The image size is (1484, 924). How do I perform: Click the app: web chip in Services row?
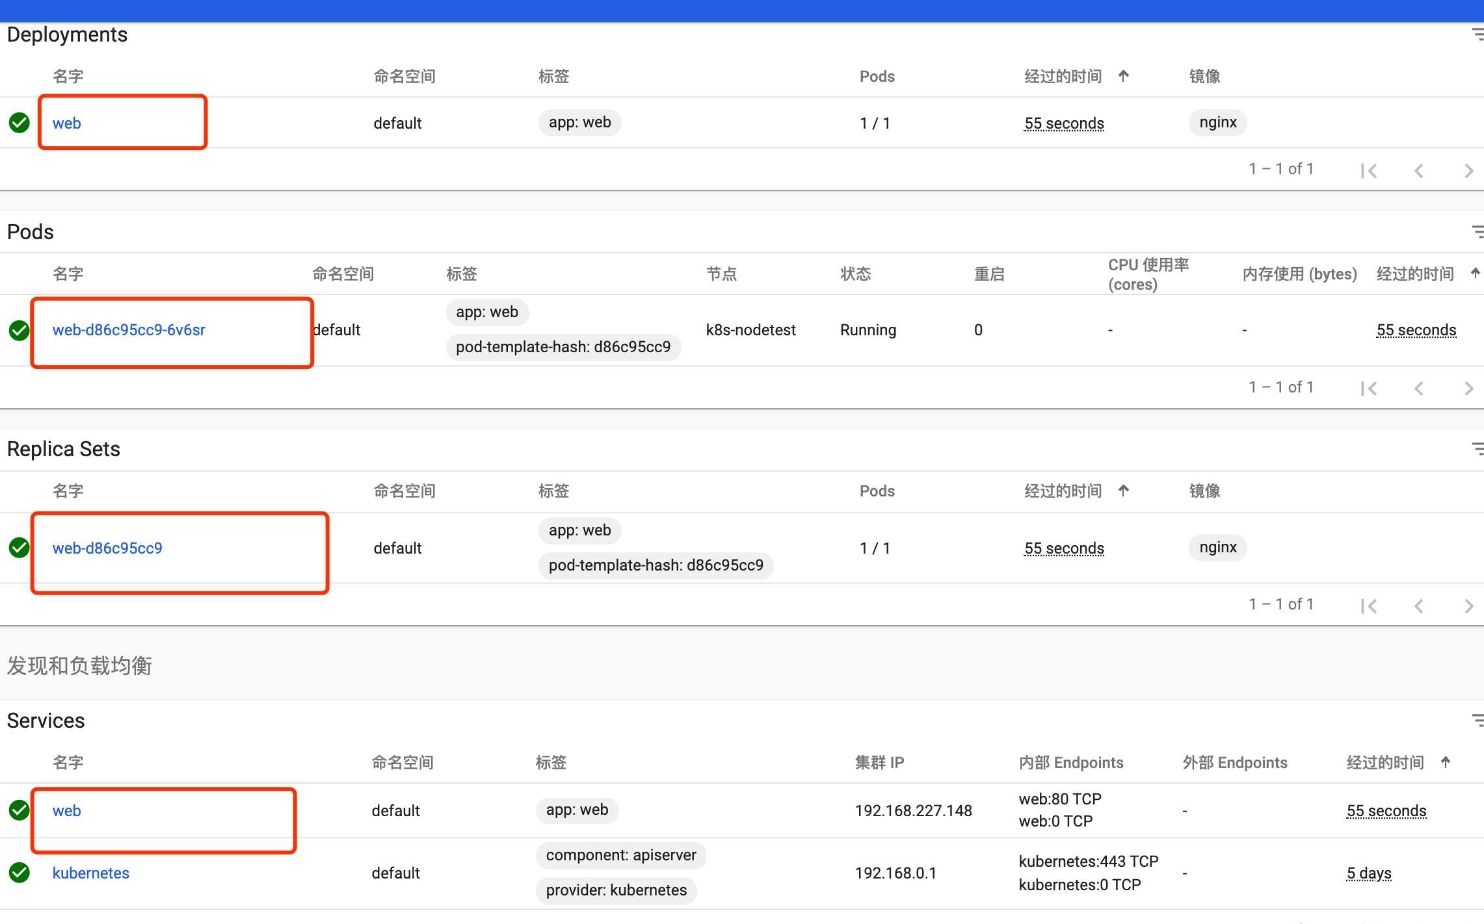point(577,810)
